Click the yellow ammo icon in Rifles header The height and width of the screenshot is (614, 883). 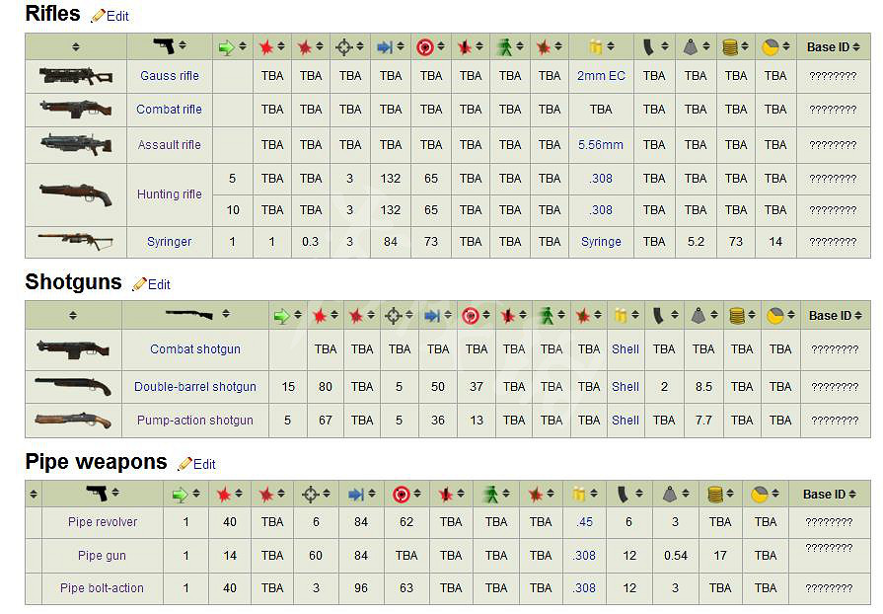pos(595,46)
